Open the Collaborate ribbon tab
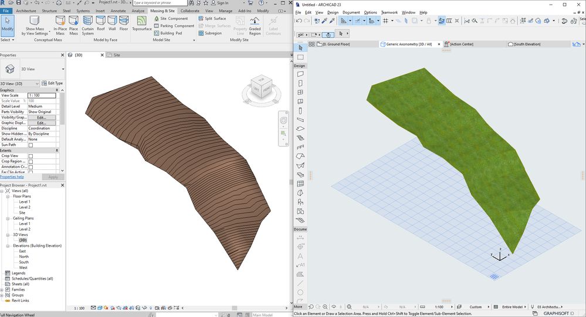 pyautogui.click(x=189, y=11)
